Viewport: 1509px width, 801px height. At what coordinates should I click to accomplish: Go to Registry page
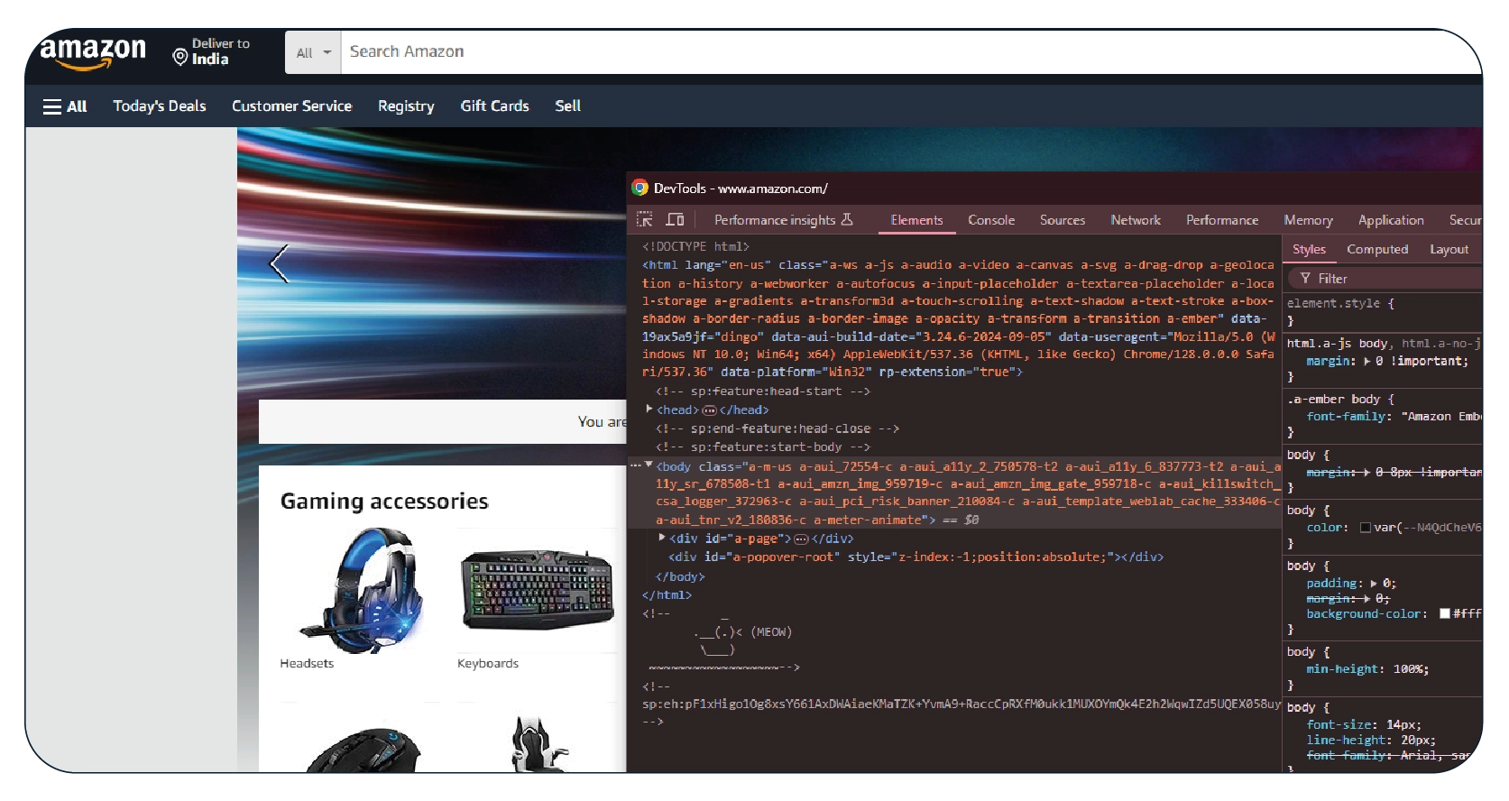pyautogui.click(x=406, y=106)
